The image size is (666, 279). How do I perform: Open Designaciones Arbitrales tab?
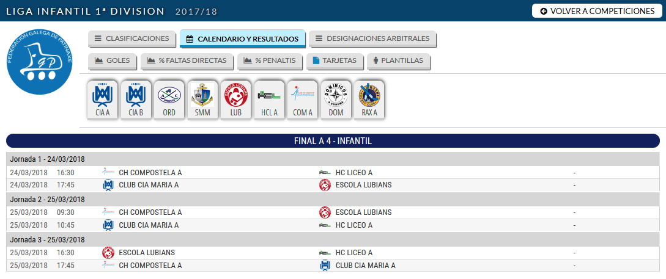(x=372, y=38)
